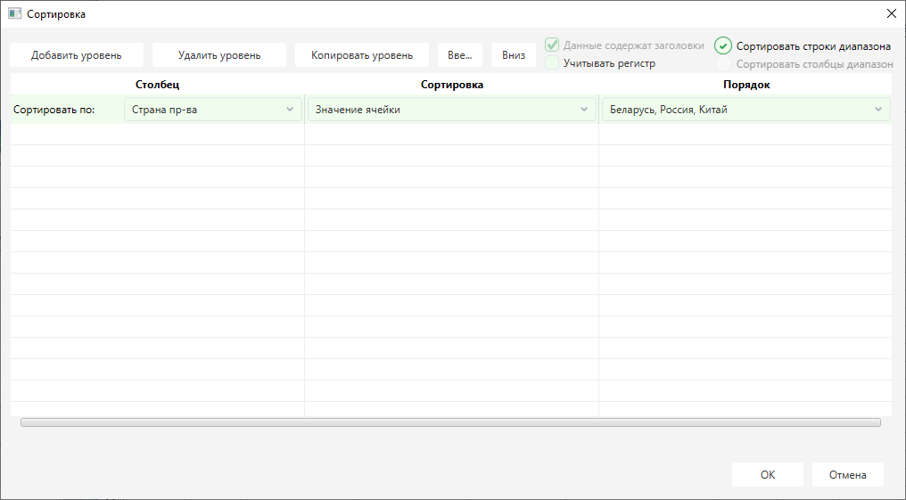
Task: Open the Страна пр-ва column dropdown
Action: point(213,110)
